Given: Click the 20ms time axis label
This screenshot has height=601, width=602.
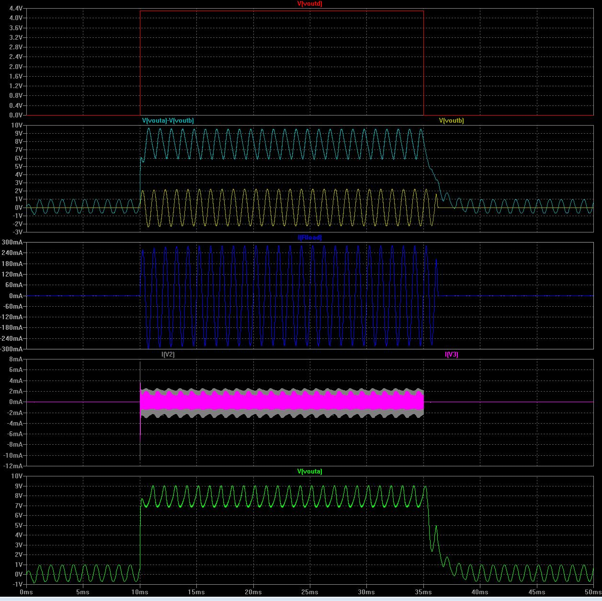Looking at the screenshot, I should tap(253, 592).
